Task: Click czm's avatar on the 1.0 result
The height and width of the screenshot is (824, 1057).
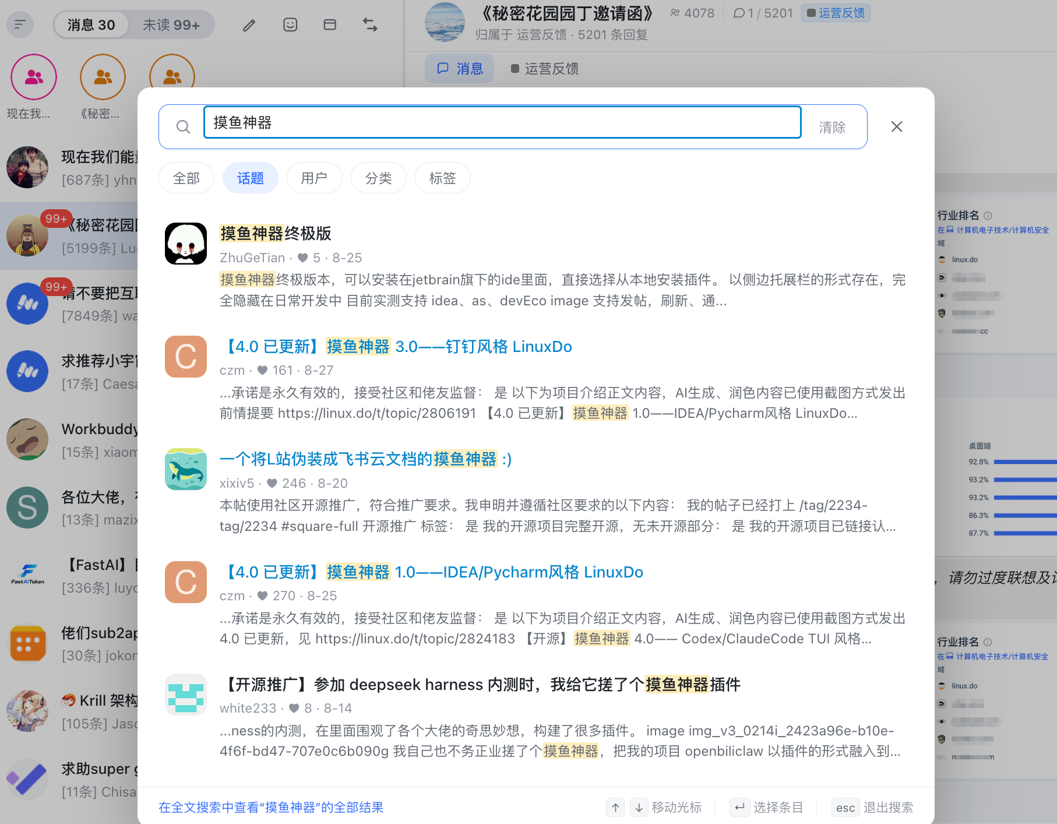Action: click(x=186, y=582)
